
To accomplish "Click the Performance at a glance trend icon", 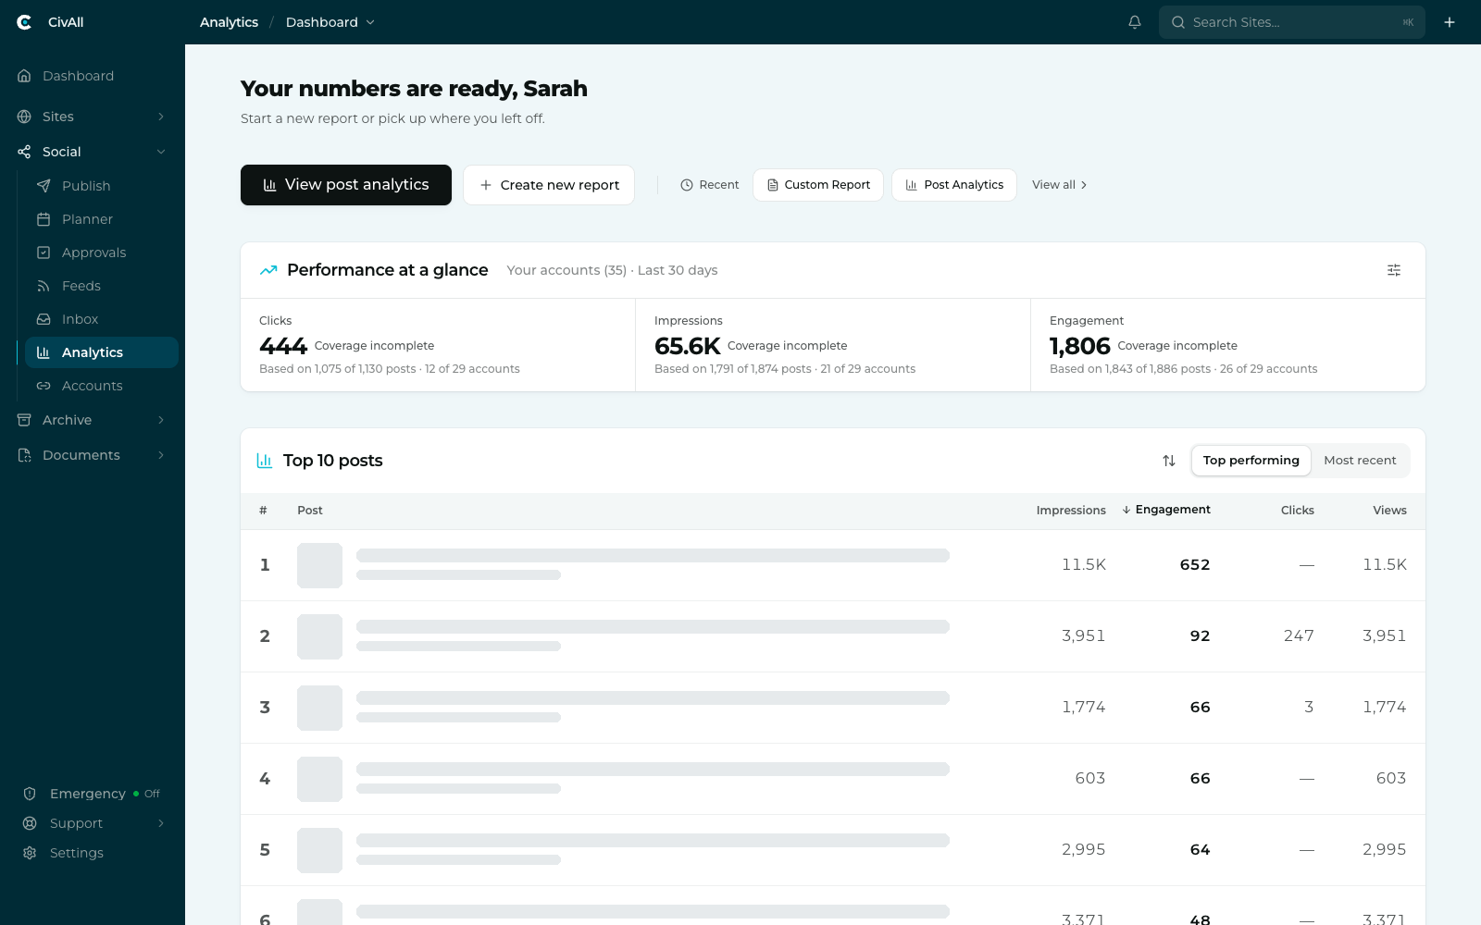I will coord(268,270).
